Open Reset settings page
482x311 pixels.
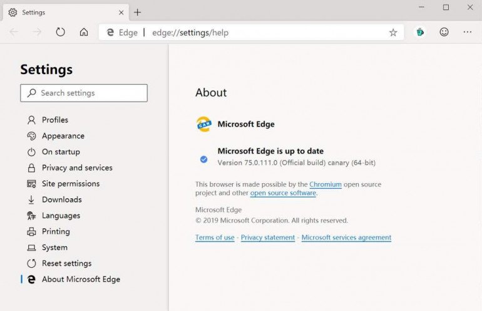click(x=67, y=263)
